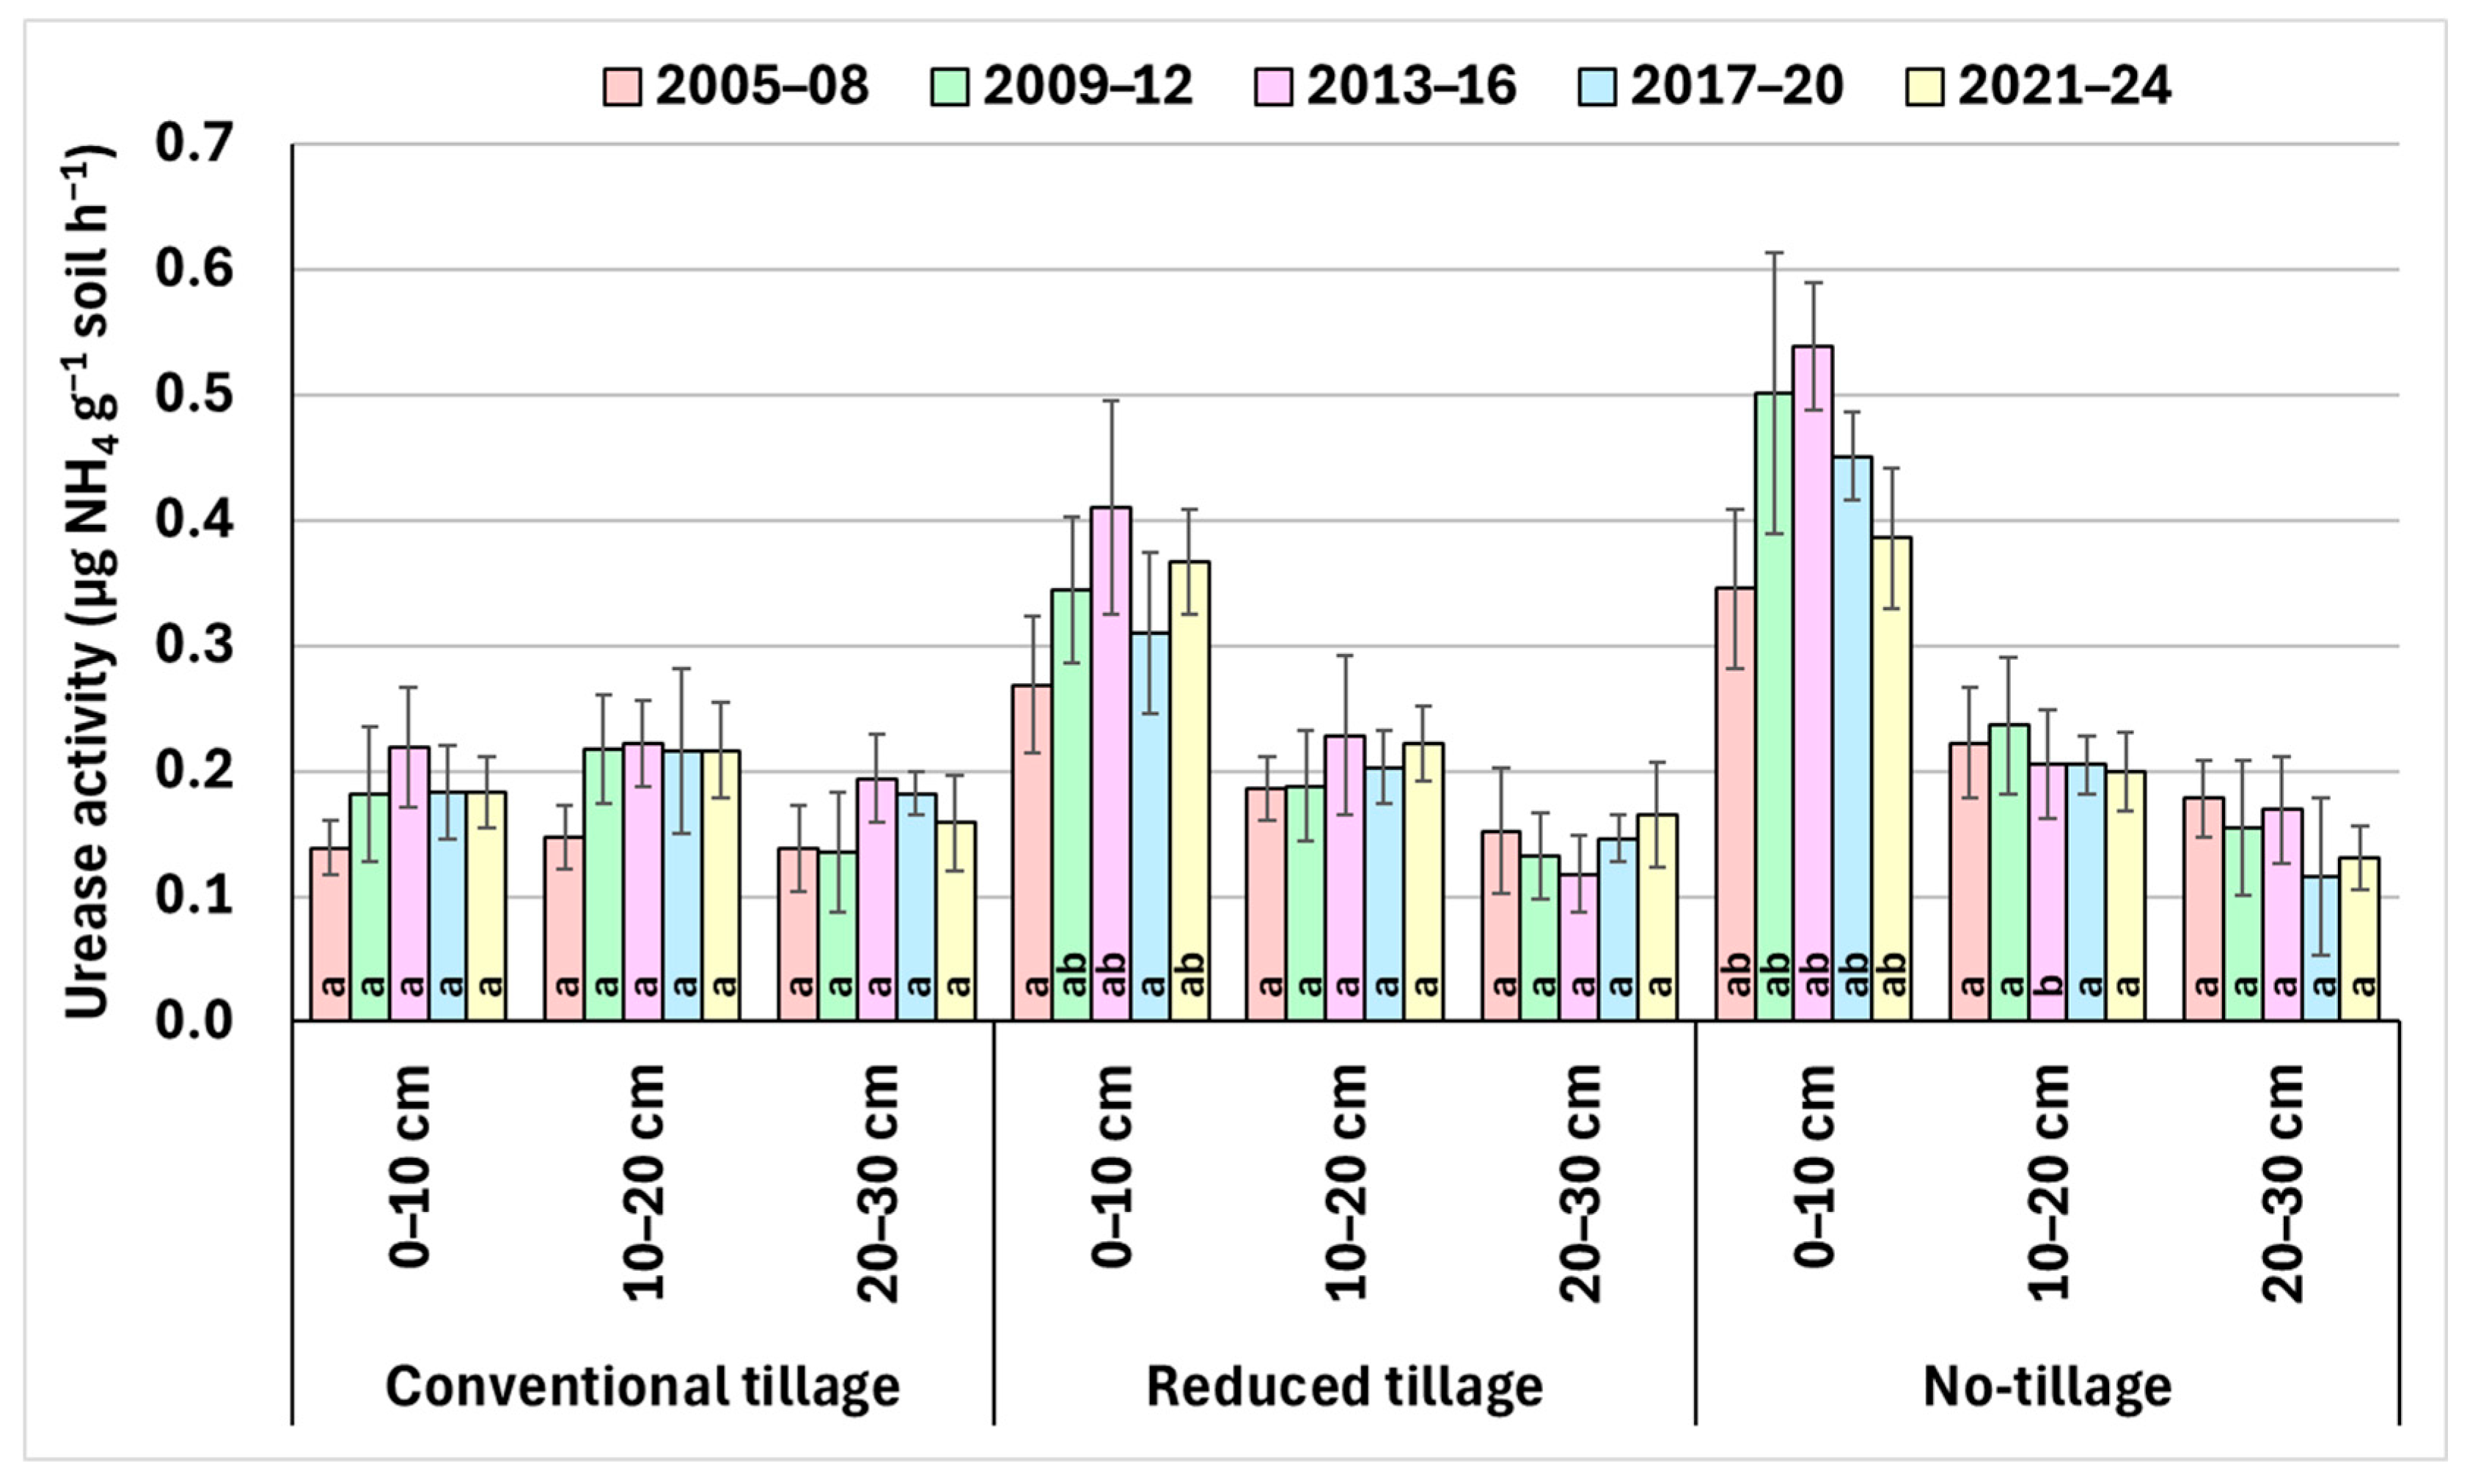Select the legend label '2013–16'
The height and width of the screenshot is (1484, 2467).
(x=1412, y=86)
